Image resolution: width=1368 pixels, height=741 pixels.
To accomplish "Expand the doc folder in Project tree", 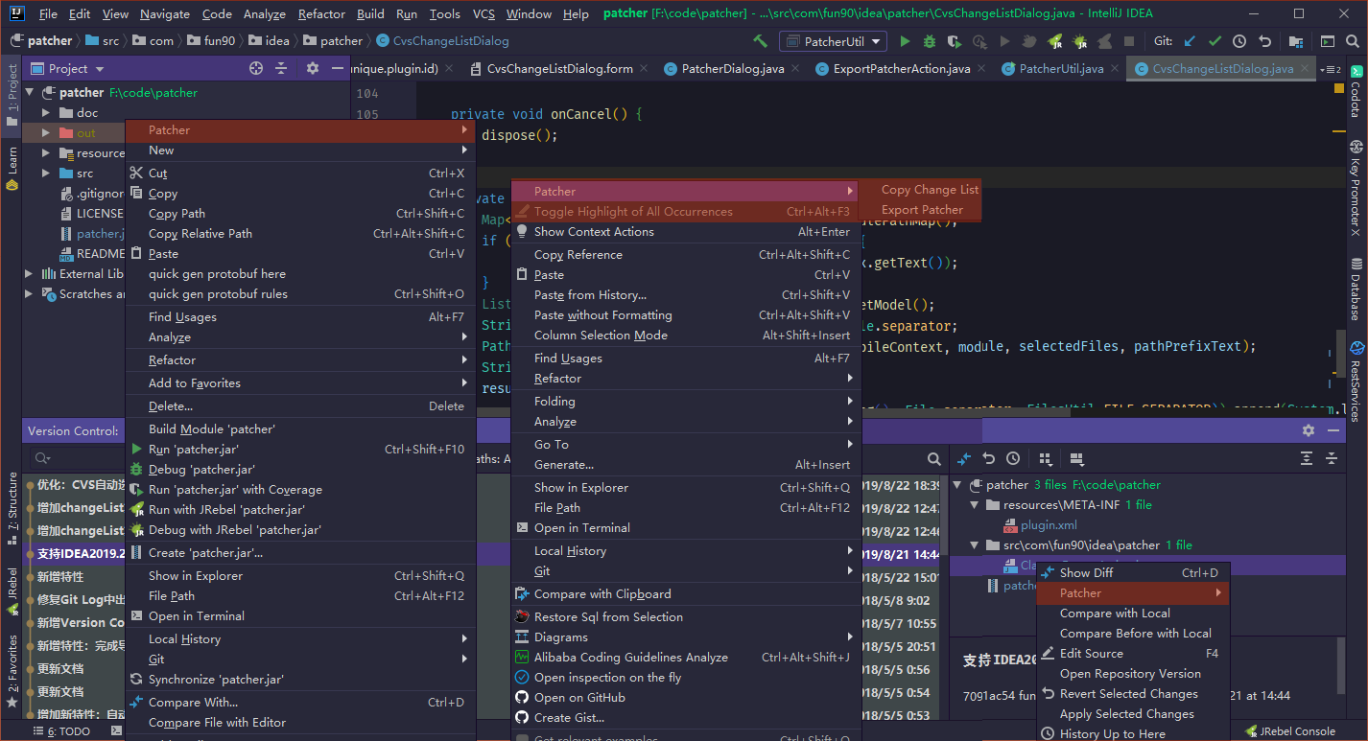I will click(46, 113).
